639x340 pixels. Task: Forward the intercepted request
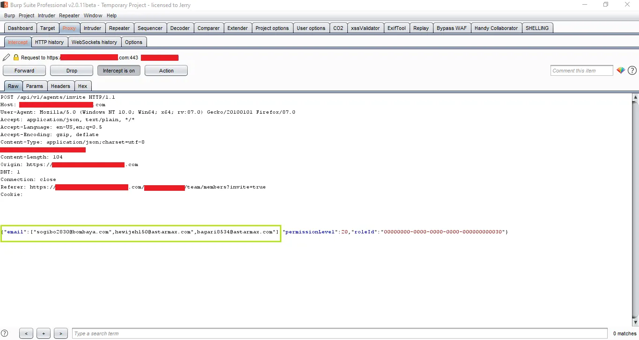24,71
